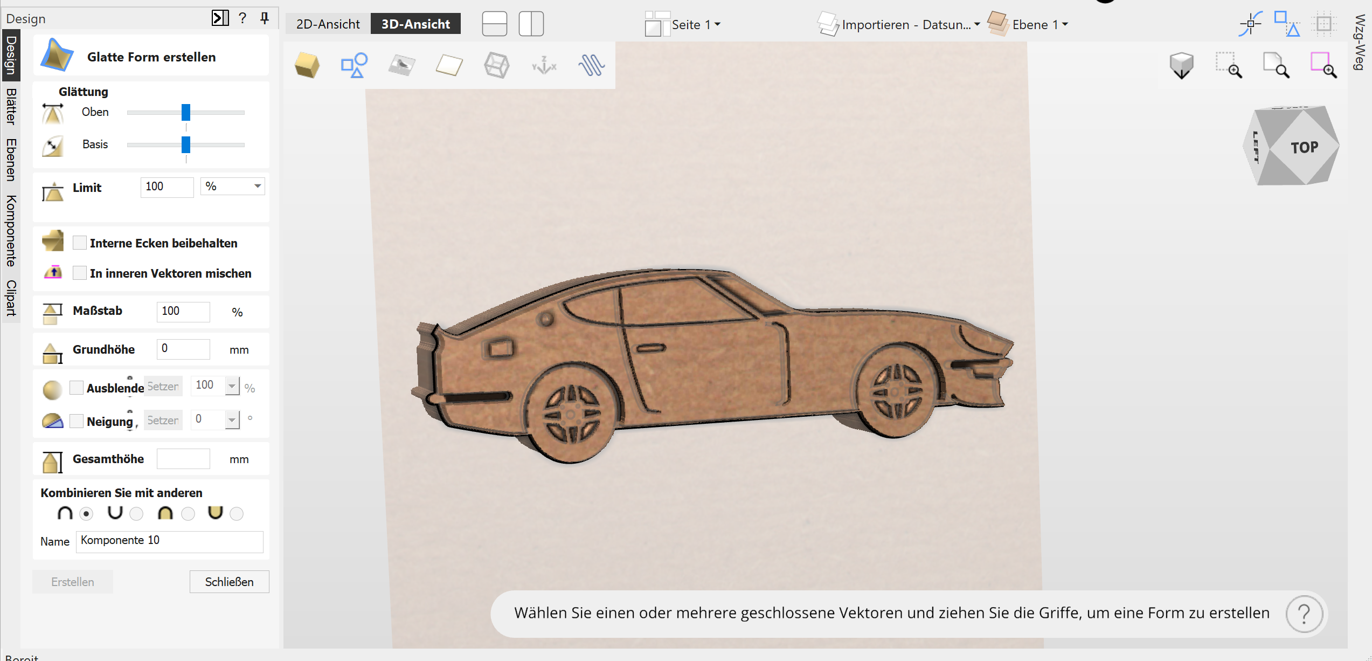Viewport: 1372px width, 661px height.
Task: Select the zoom-to-box magnifier icon
Action: click(1229, 65)
